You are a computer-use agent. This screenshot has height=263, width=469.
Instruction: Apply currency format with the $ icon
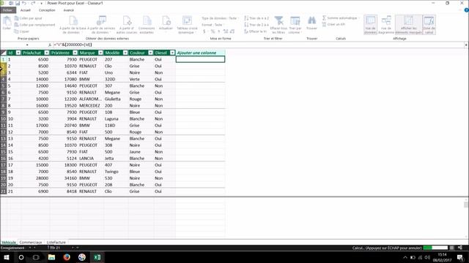(204, 31)
